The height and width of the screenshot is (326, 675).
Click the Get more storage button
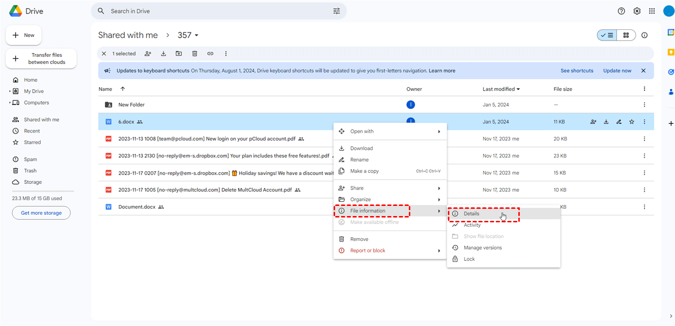coord(41,213)
